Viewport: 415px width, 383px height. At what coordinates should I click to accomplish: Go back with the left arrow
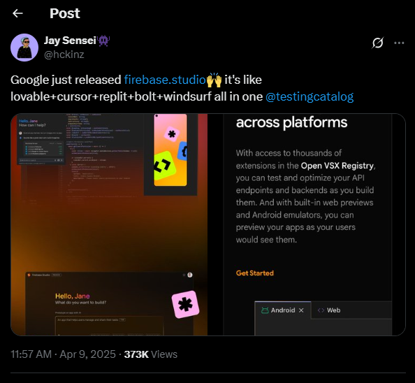17,13
